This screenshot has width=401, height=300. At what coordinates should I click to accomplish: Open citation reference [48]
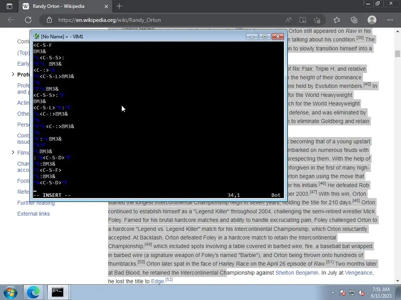pos(356,200)
